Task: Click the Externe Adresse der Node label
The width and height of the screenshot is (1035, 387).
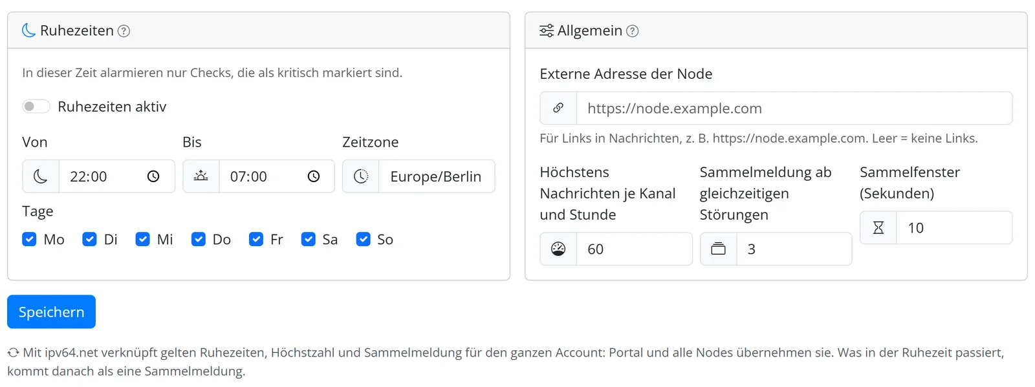Action: point(626,74)
